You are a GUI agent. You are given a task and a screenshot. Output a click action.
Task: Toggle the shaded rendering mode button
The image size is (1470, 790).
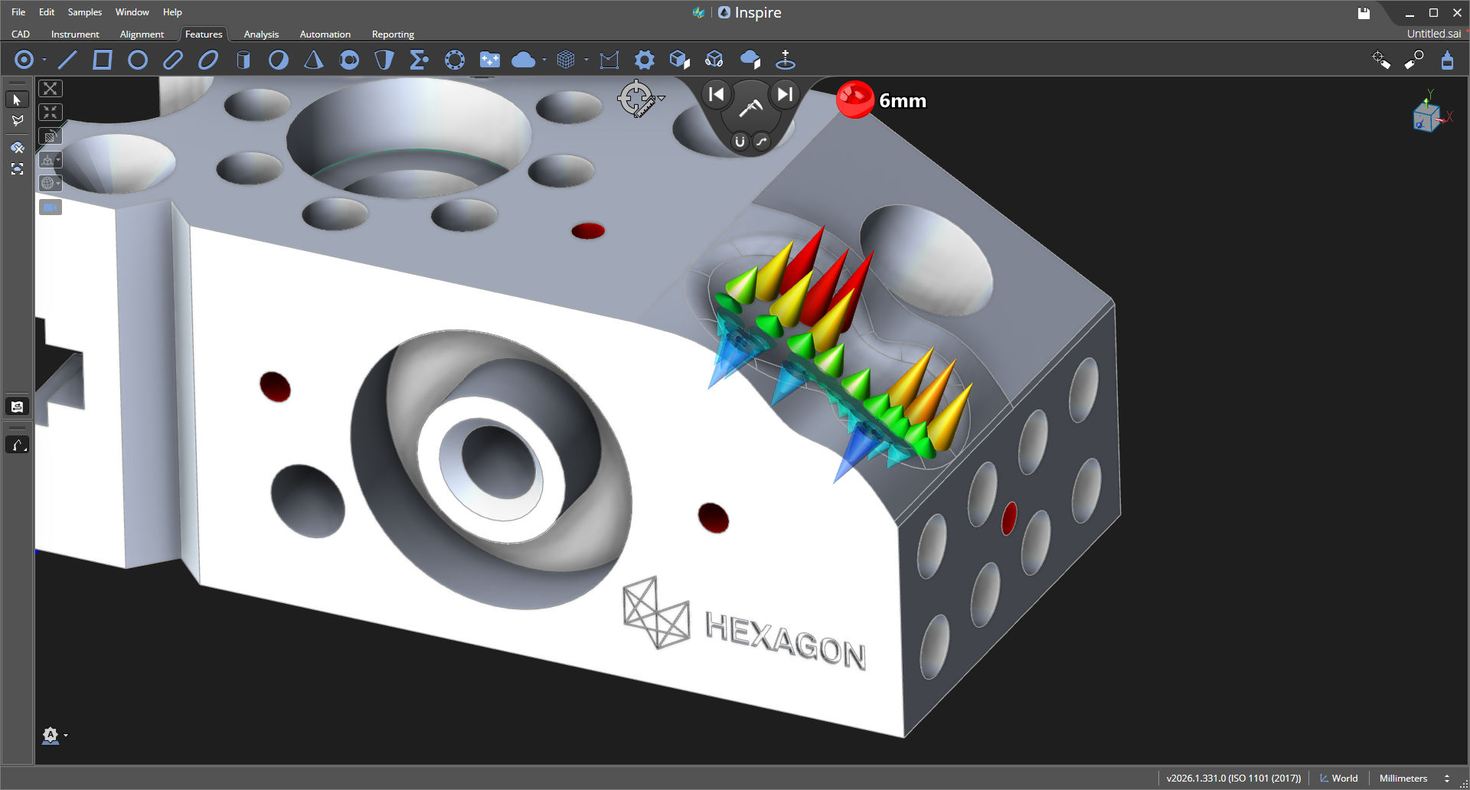(51, 136)
